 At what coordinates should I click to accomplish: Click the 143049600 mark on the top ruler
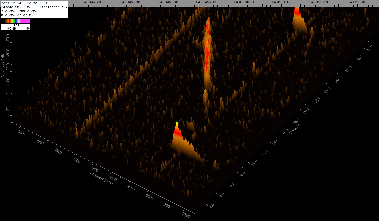point(92,2)
